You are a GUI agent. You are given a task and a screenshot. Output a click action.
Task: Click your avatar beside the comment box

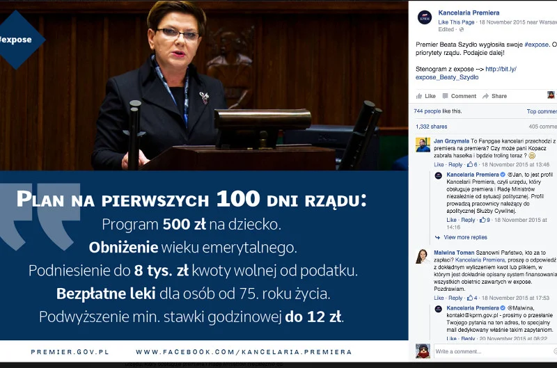click(423, 351)
